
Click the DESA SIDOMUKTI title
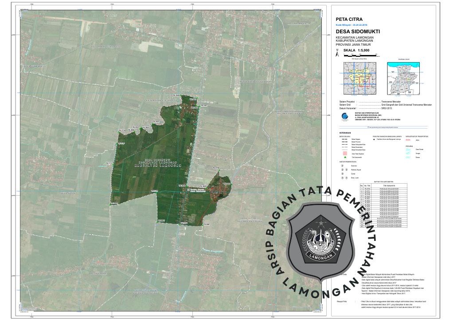coord(358,32)
